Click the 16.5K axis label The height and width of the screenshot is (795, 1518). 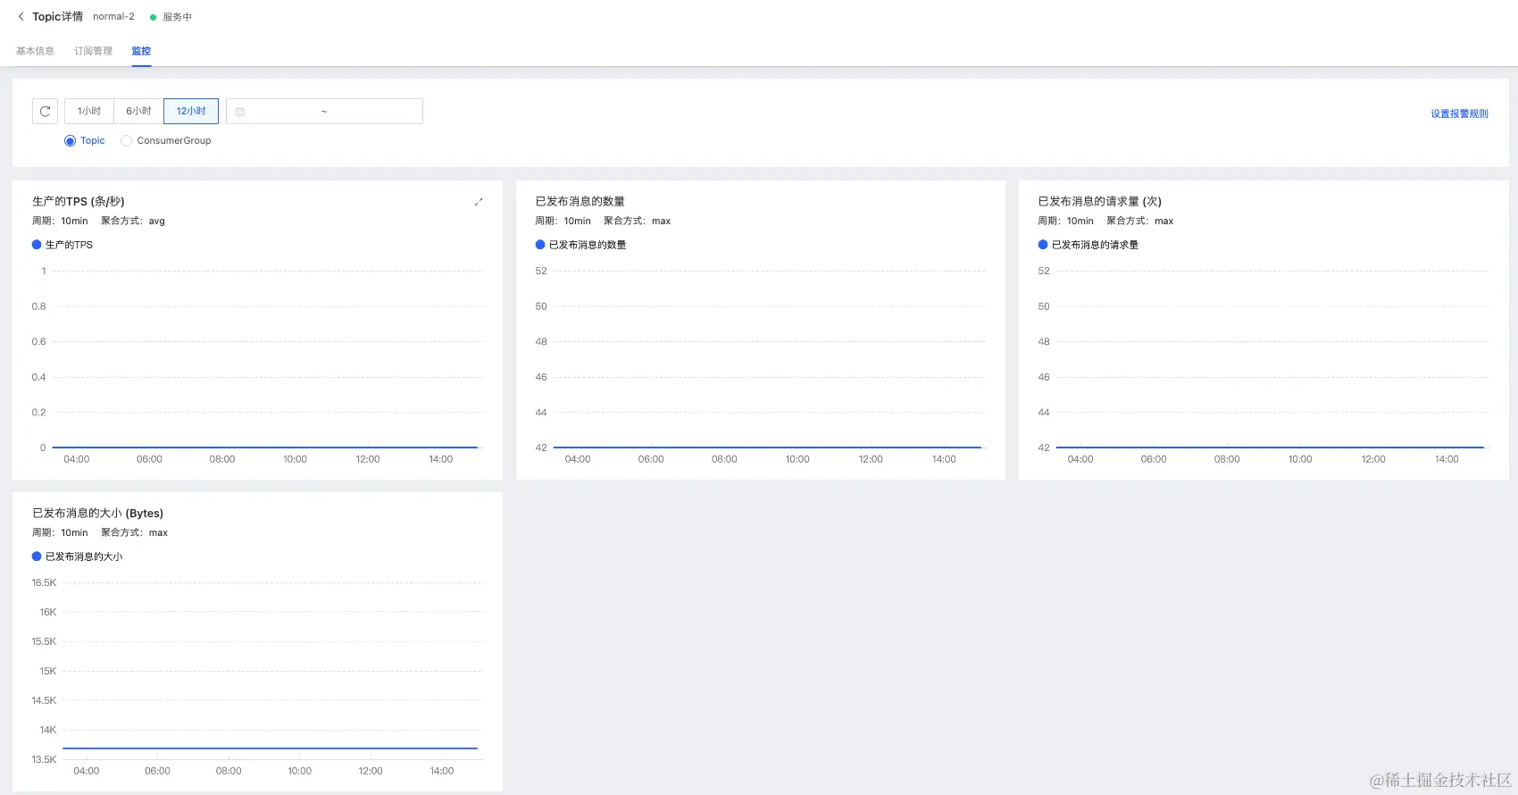click(44, 583)
